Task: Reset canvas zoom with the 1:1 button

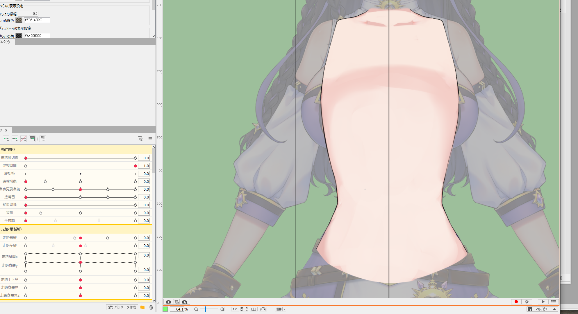Action: pyautogui.click(x=235, y=309)
